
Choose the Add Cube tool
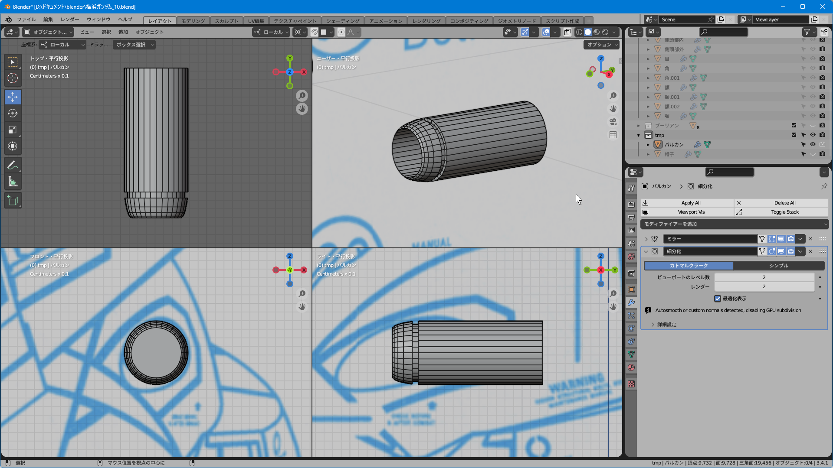13,200
